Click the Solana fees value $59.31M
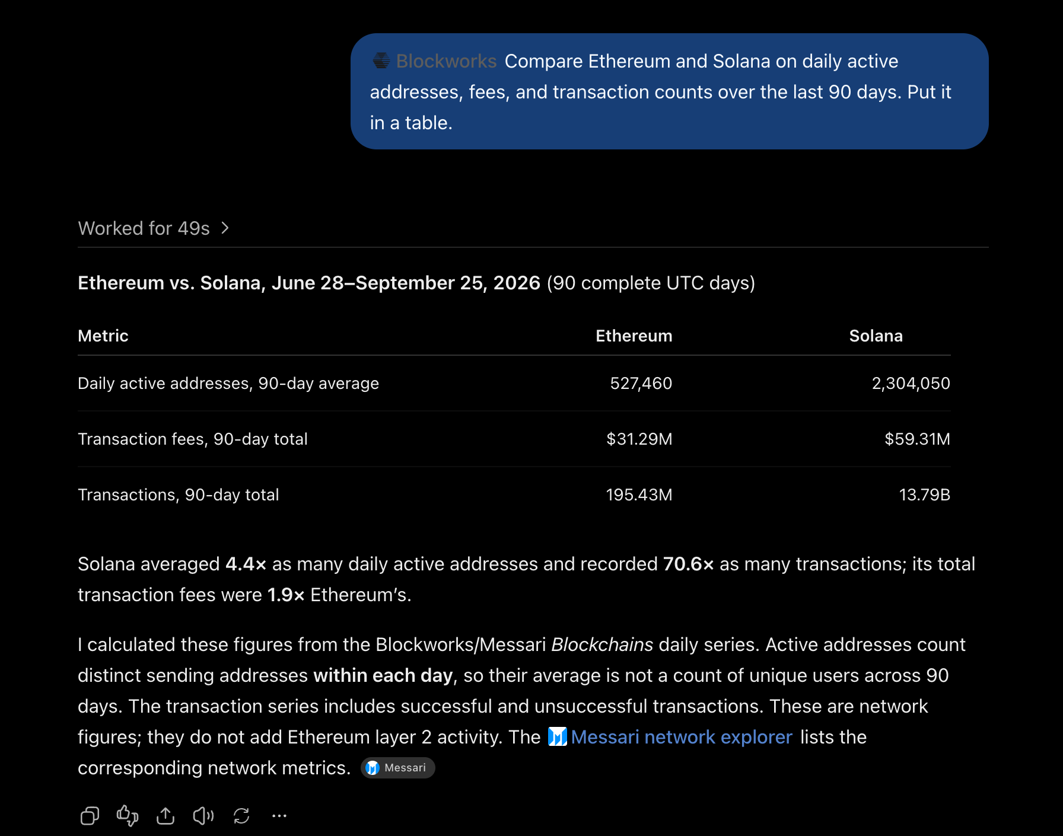The width and height of the screenshot is (1063, 836). coord(918,439)
